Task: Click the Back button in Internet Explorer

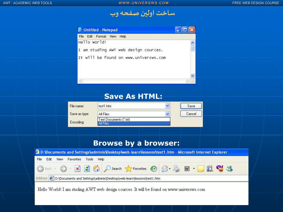Action: pos(44,169)
